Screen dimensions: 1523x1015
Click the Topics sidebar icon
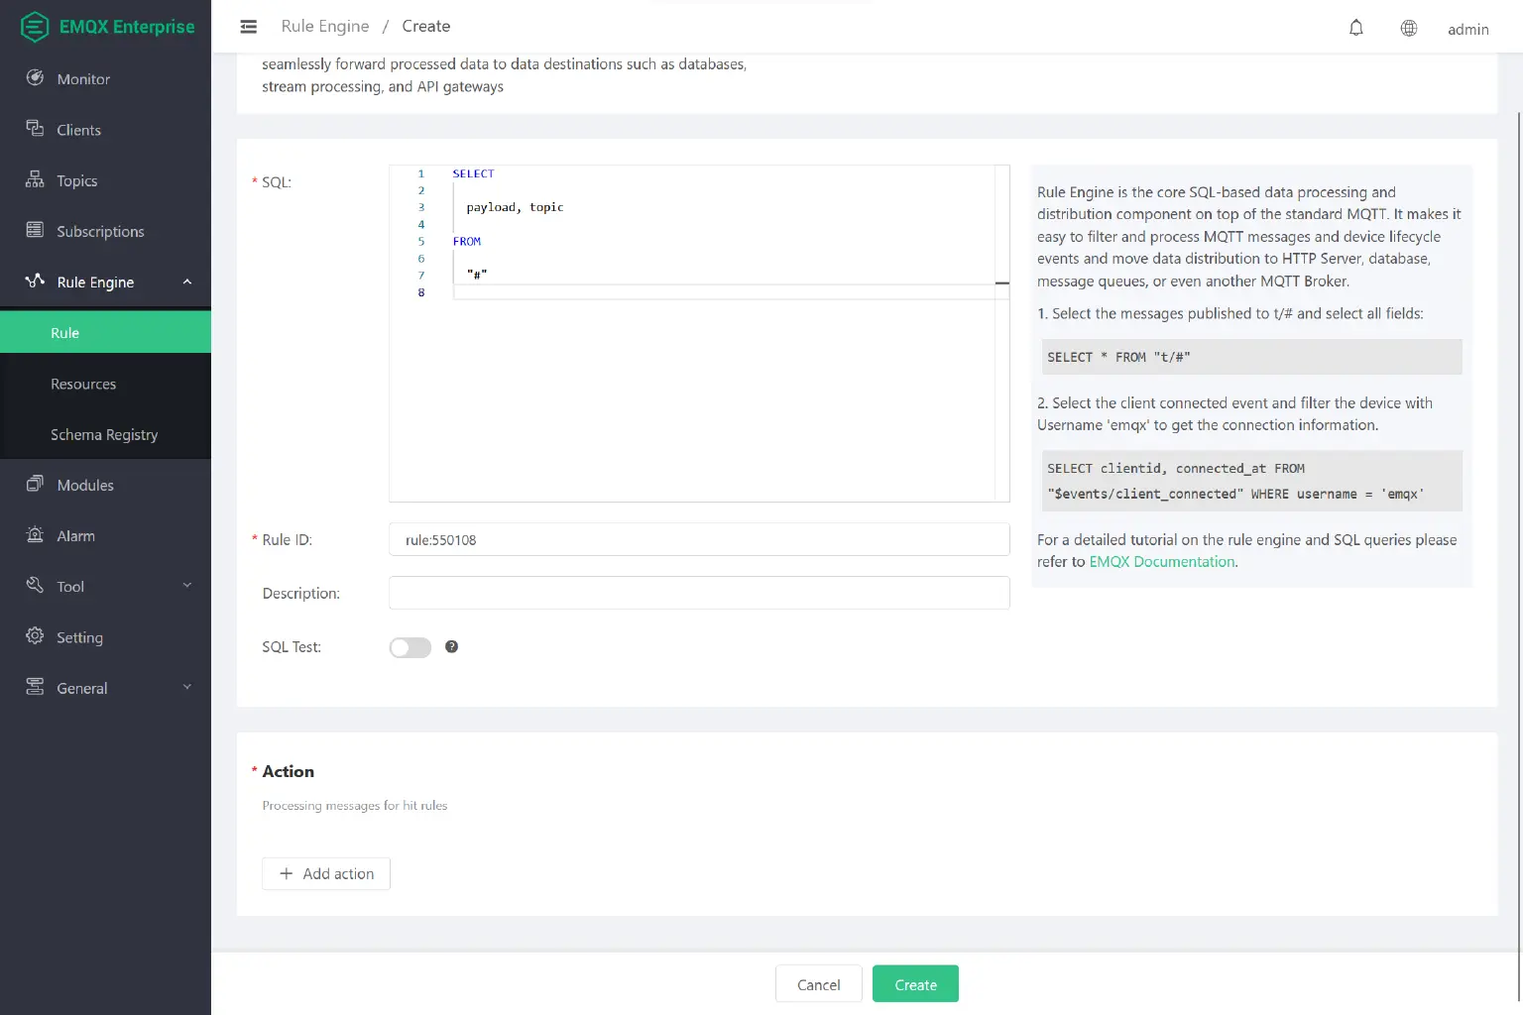35,179
